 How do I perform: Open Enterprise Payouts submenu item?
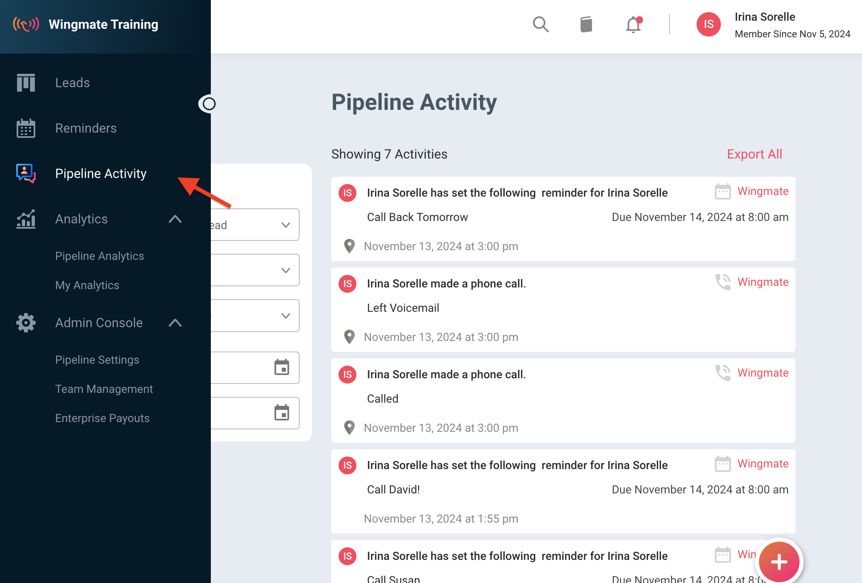[103, 418]
